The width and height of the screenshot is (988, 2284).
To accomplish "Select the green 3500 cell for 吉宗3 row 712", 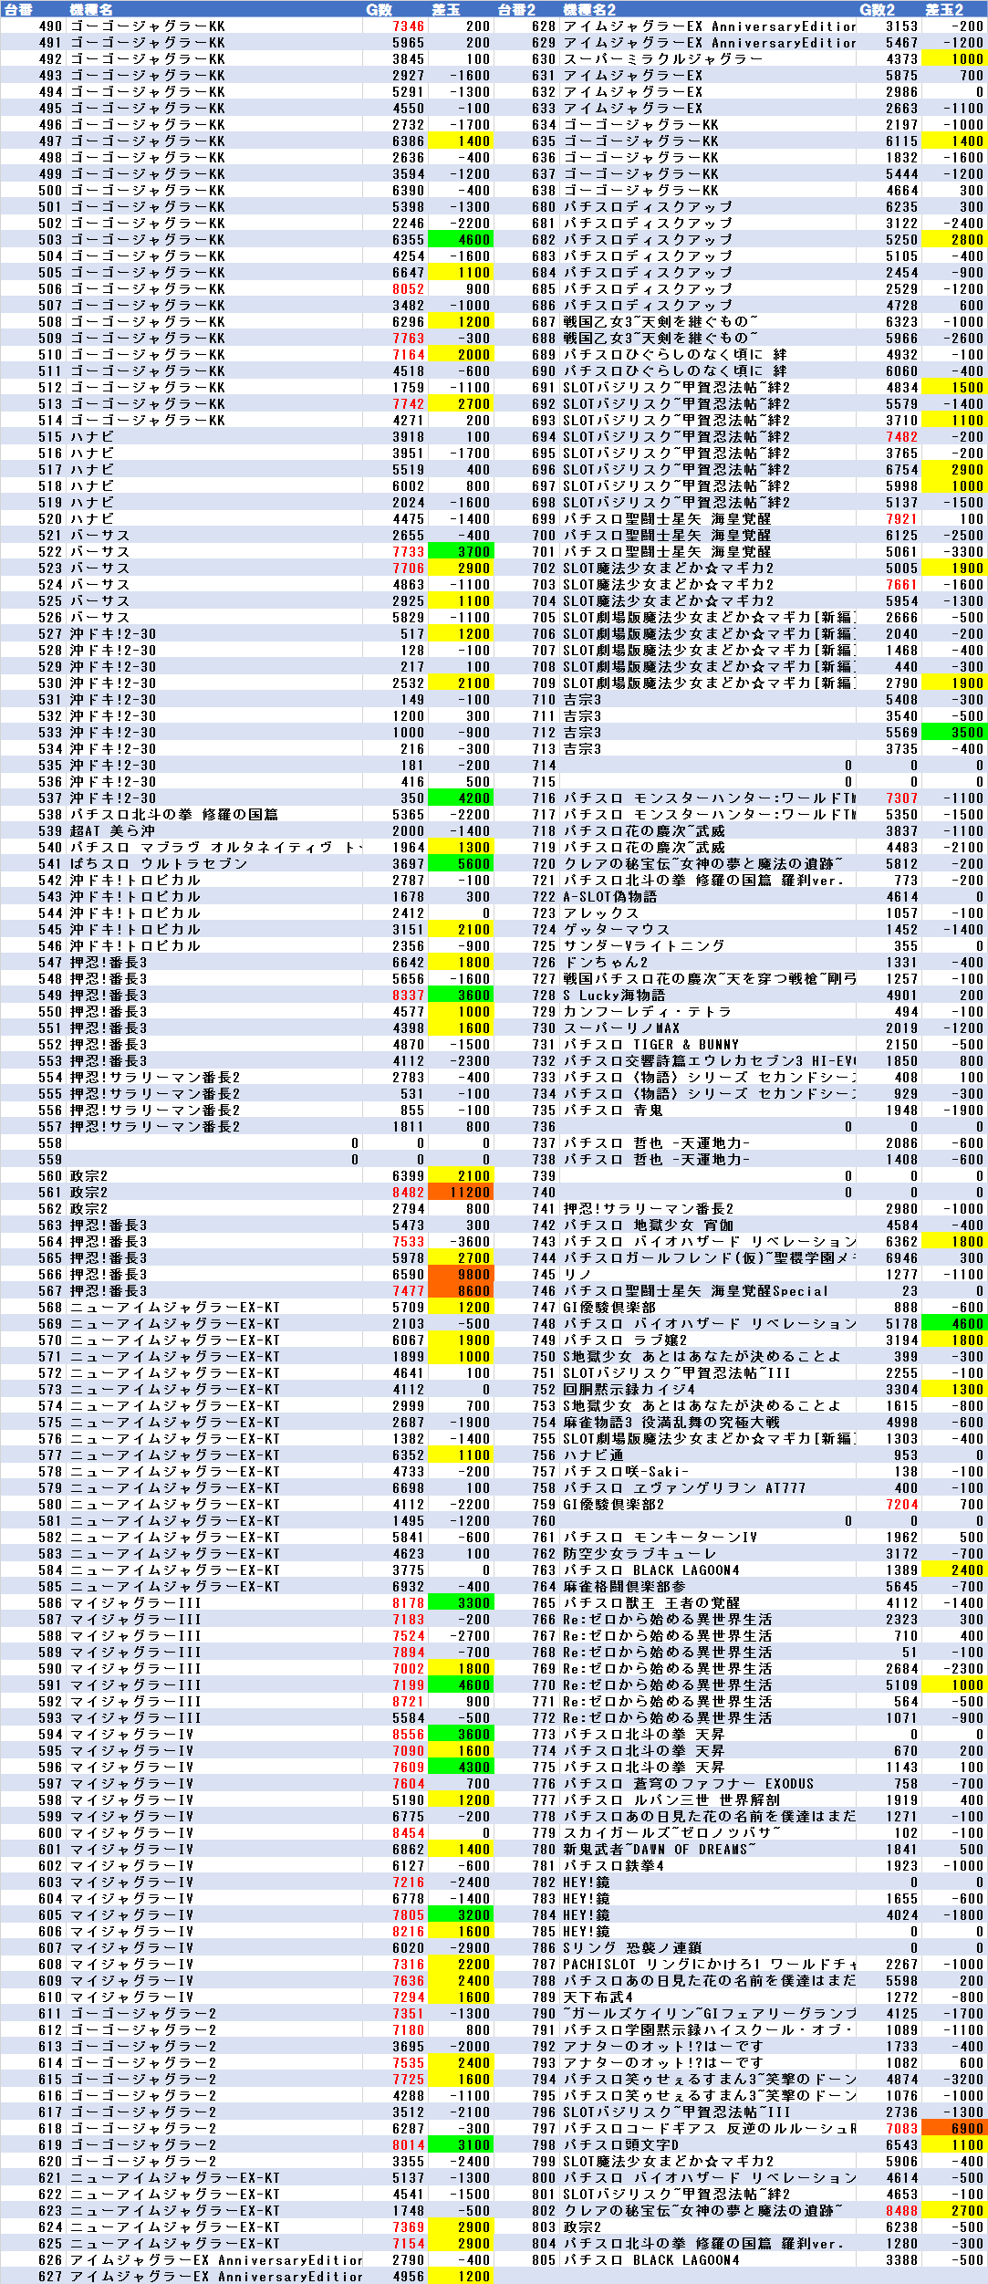I will [953, 732].
